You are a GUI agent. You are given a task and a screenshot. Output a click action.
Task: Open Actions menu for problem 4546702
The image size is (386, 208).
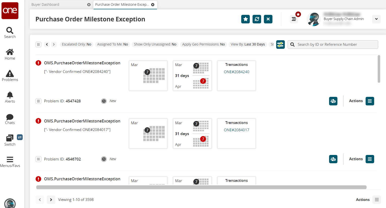(370, 159)
